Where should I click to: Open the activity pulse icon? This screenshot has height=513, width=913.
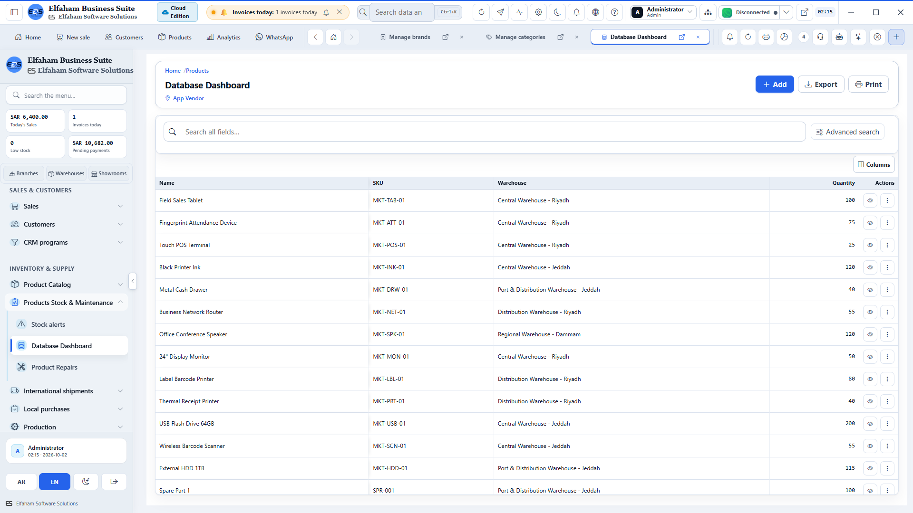(x=519, y=12)
